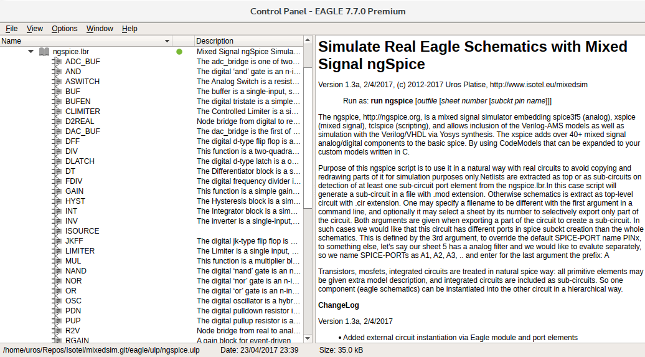Screen dimensions: 645x357
Task: Click the scroll down arrow in tree panel
Action: coord(308,338)
